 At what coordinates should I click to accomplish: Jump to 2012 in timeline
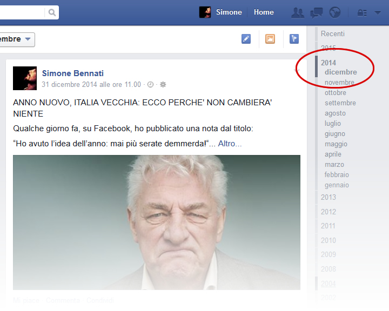[328, 212]
